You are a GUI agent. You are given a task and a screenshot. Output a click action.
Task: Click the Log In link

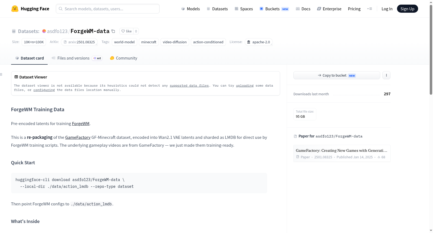(x=387, y=9)
